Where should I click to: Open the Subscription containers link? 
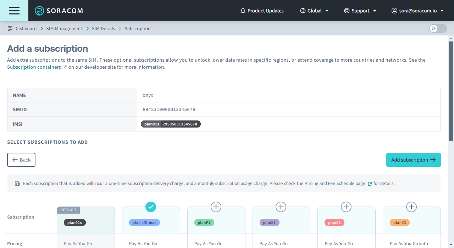pyautogui.click(x=34, y=67)
